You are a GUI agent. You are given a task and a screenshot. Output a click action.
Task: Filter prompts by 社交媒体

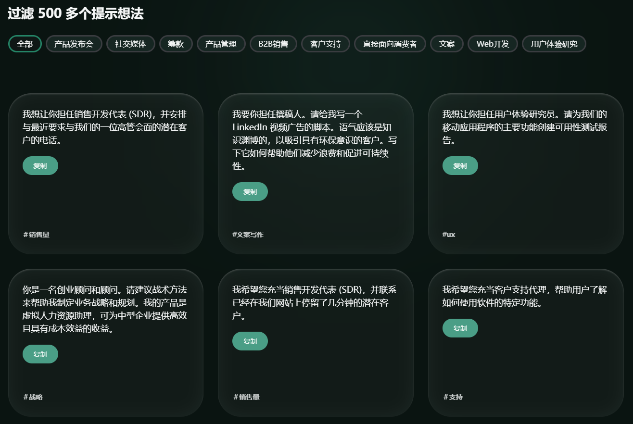(x=130, y=43)
